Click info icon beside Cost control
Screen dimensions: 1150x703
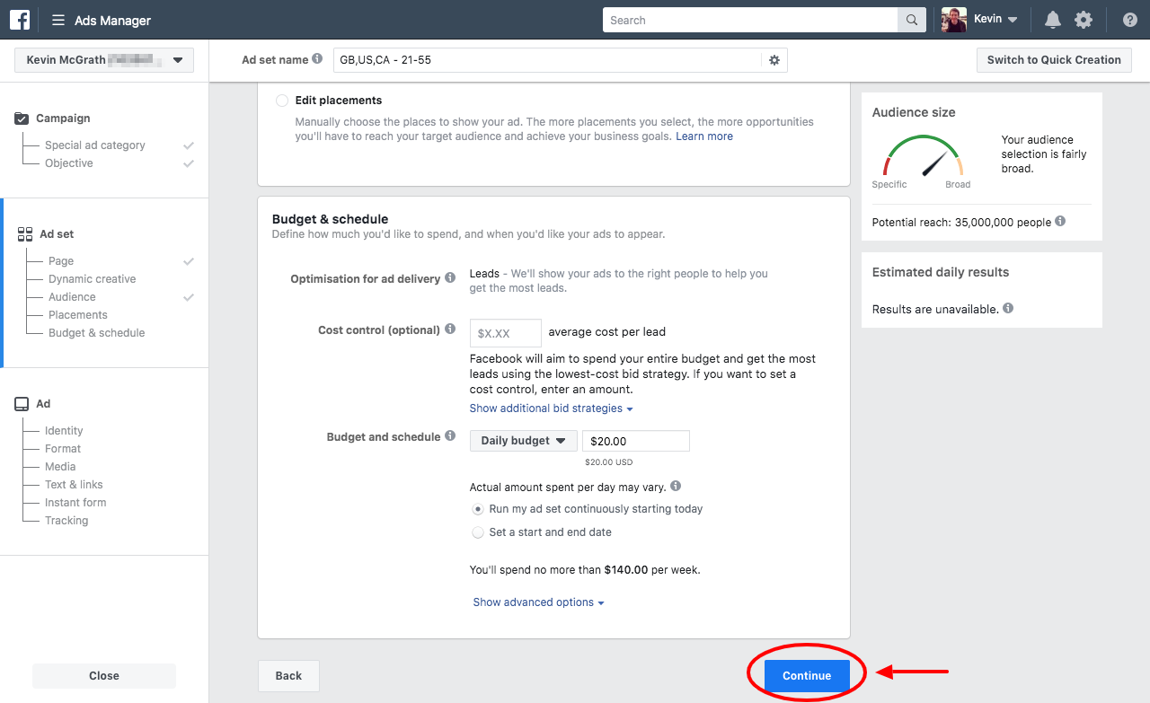(x=450, y=330)
